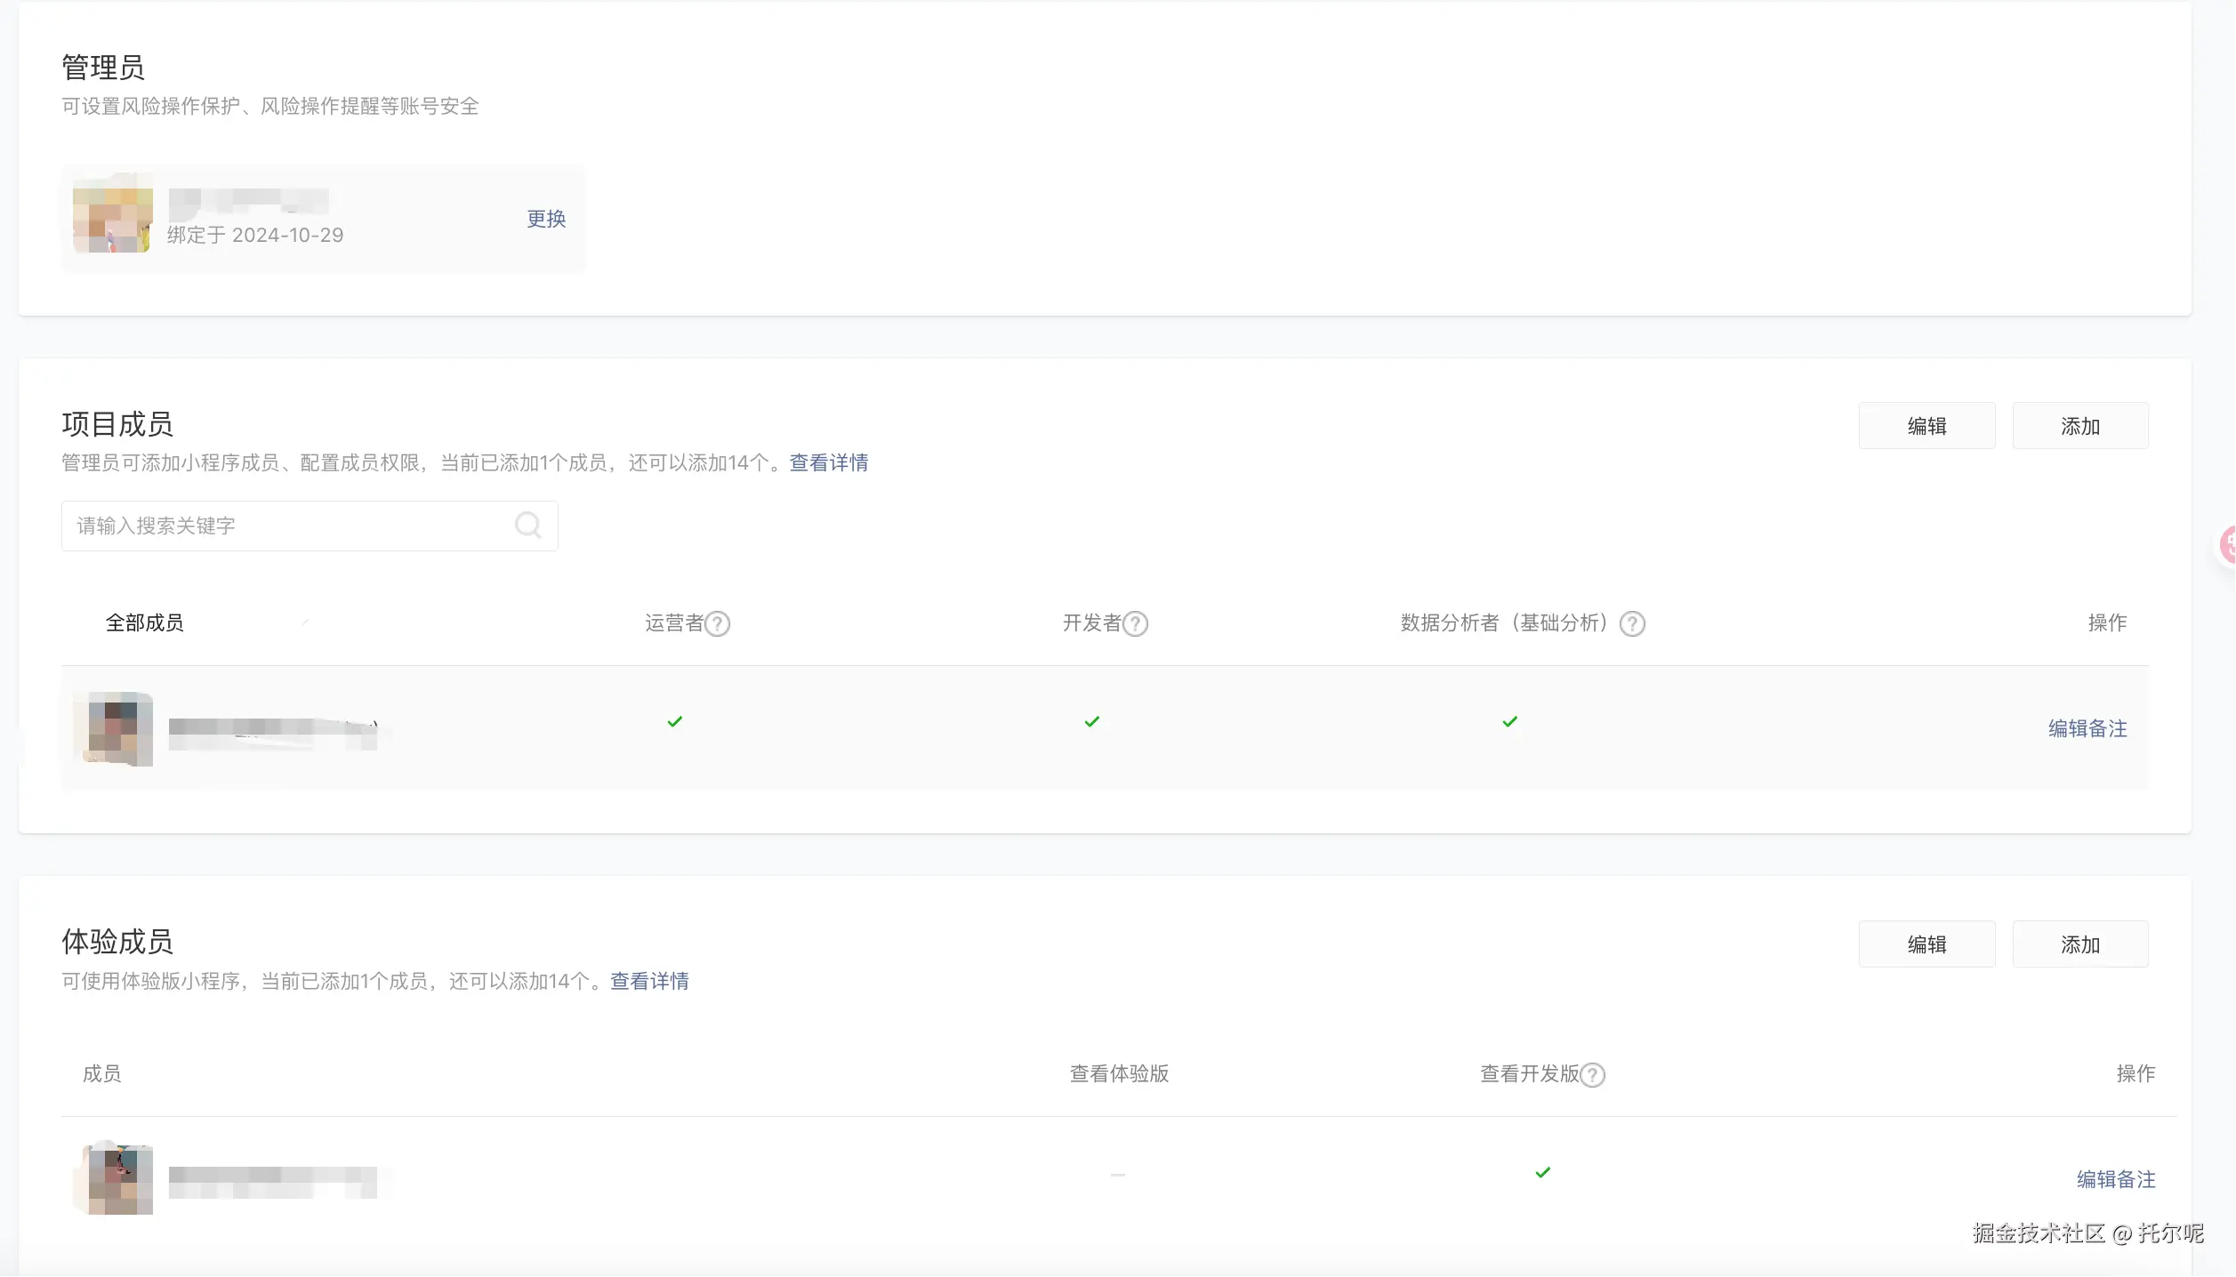2236x1277 pixels.
Task: Click 数据分析者 checkmark for project member
Action: 1510,722
